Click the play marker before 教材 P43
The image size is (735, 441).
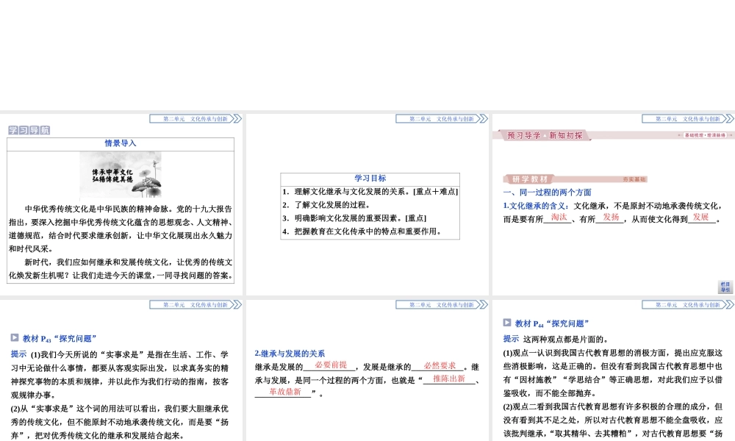pos(15,337)
